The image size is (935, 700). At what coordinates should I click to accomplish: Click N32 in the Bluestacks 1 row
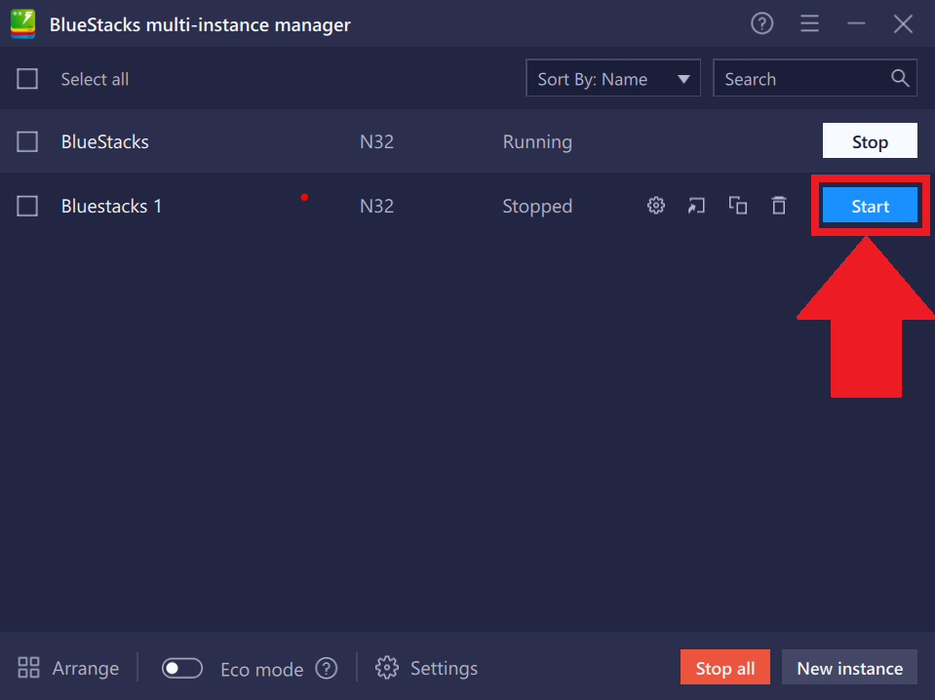377,207
